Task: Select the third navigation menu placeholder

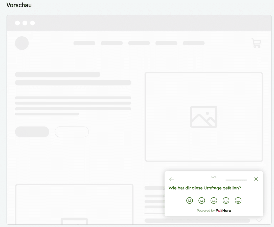Action: tap(139, 43)
